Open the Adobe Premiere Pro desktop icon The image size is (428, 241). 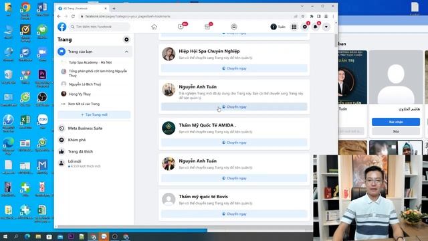pyautogui.click(x=42, y=78)
